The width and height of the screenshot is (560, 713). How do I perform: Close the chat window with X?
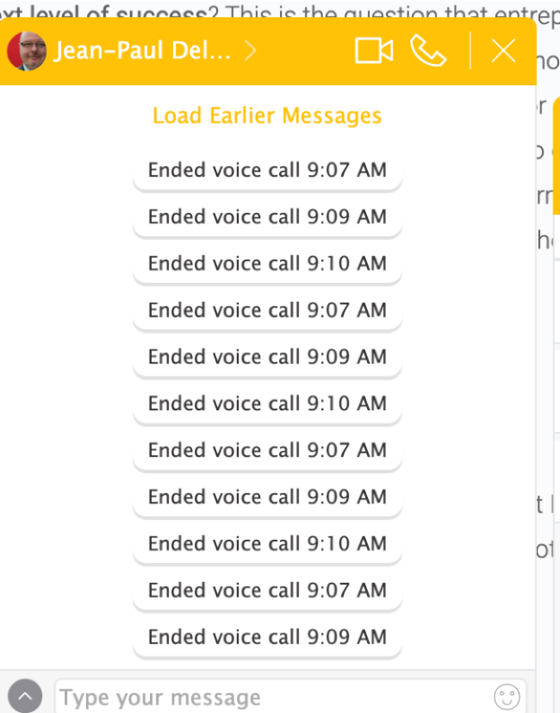click(503, 50)
